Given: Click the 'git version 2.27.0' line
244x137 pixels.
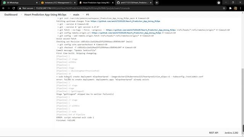Looking at the screenshot, I should pyautogui.click(x=79, y=27).
